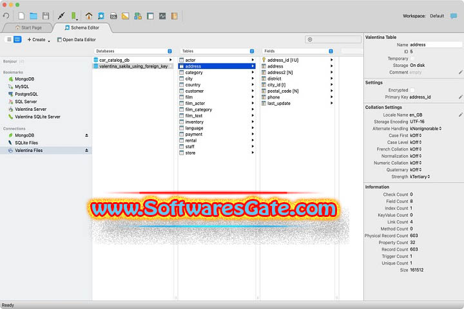Viewport: 464px width, 309px height.
Task: Click the green bookmark toolbar icon
Action: tap(73, 15)
